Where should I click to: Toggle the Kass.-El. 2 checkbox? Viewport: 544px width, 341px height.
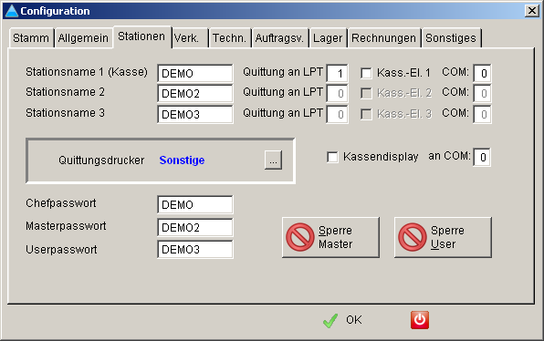coord(366,93)
